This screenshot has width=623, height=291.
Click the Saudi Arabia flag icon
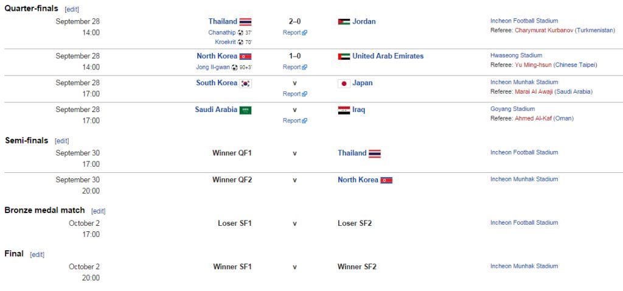click(245, 110)
